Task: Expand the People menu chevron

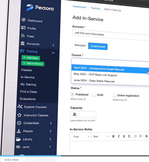Action: (51, 131)
